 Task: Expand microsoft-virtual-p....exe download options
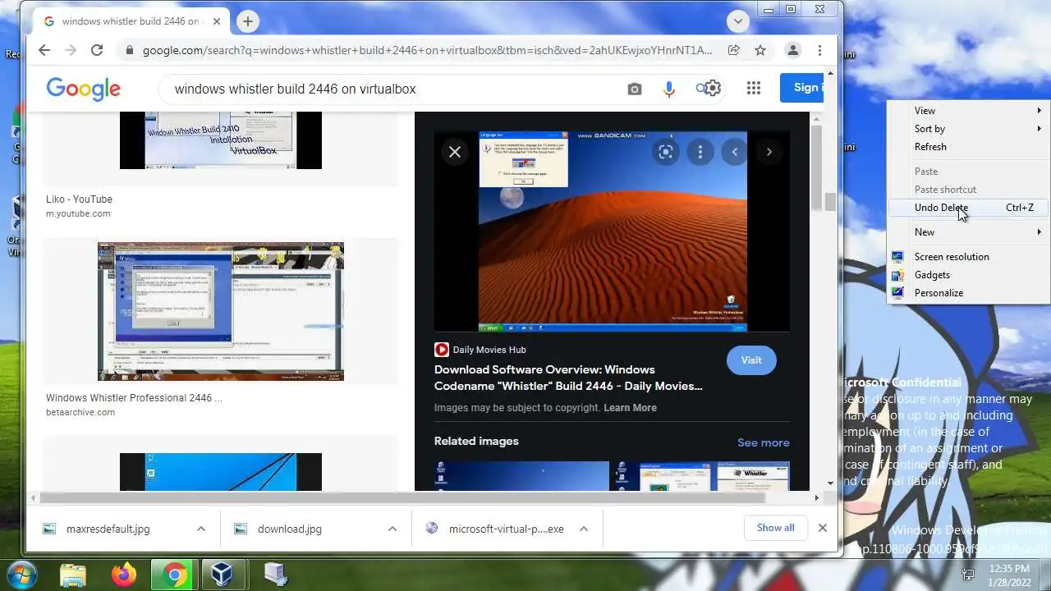click(584, 529)
